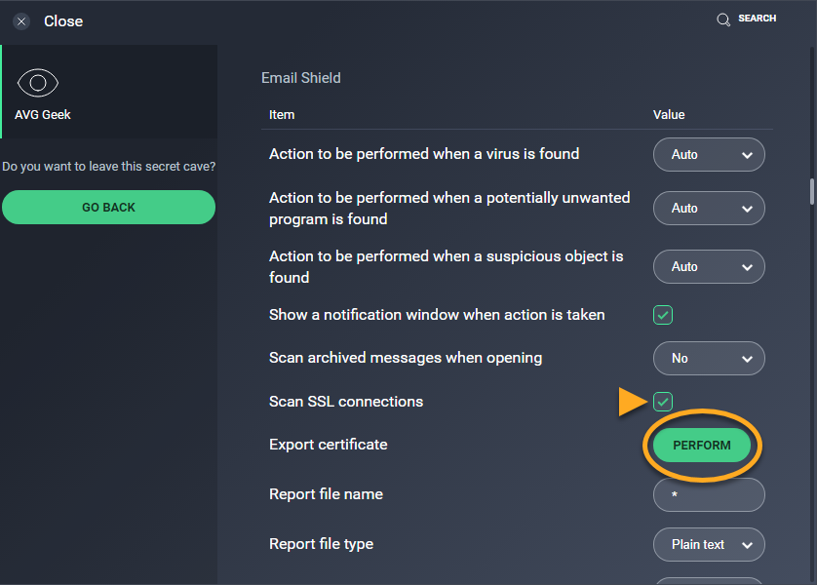Click the Item column header
Screen dimensions: 817x585
tap(282, 114)
